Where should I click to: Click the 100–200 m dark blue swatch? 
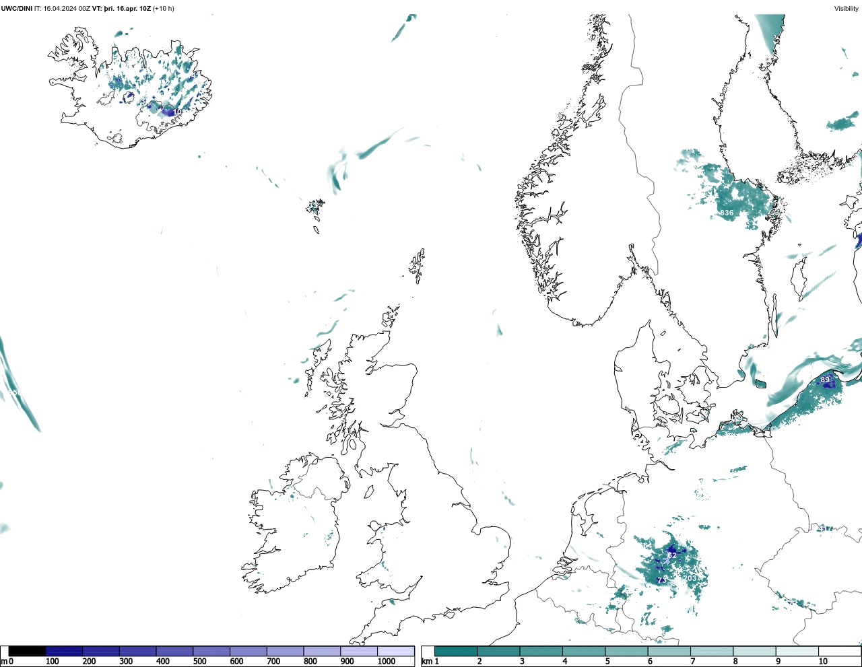pos(64,652)
